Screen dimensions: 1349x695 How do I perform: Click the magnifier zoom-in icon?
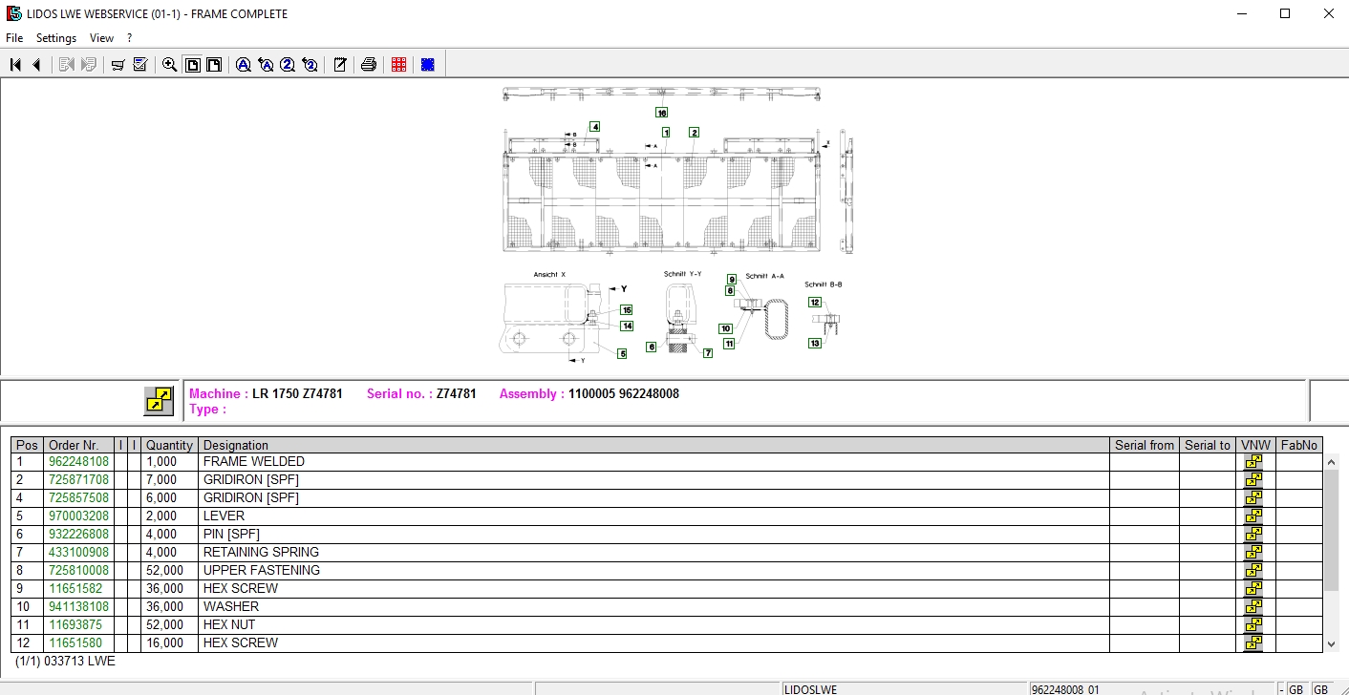point(170,65)
